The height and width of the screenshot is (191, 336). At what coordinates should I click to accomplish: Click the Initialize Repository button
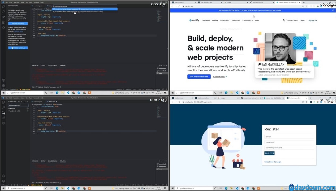point(18,23)
